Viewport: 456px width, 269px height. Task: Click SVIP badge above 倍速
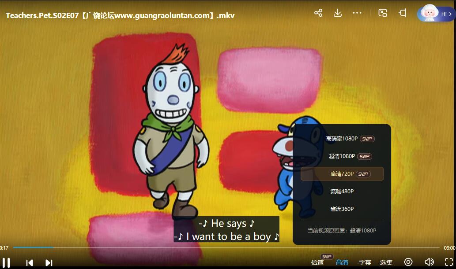click(x=327, y=257)
